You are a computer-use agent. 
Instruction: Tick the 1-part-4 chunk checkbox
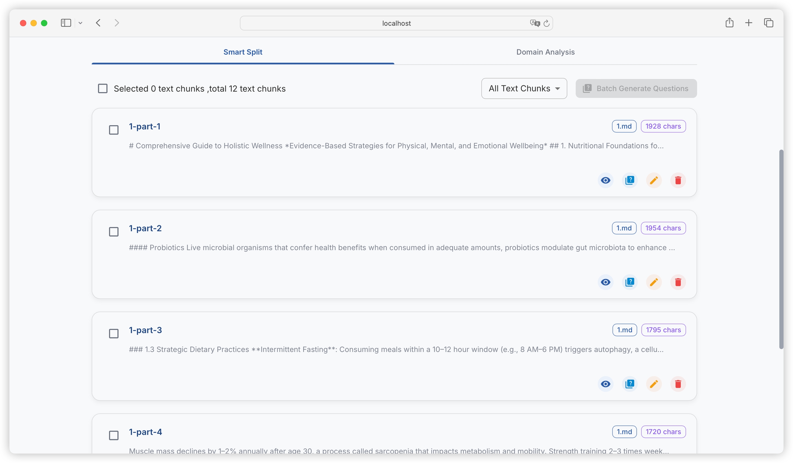click(114, 435)
